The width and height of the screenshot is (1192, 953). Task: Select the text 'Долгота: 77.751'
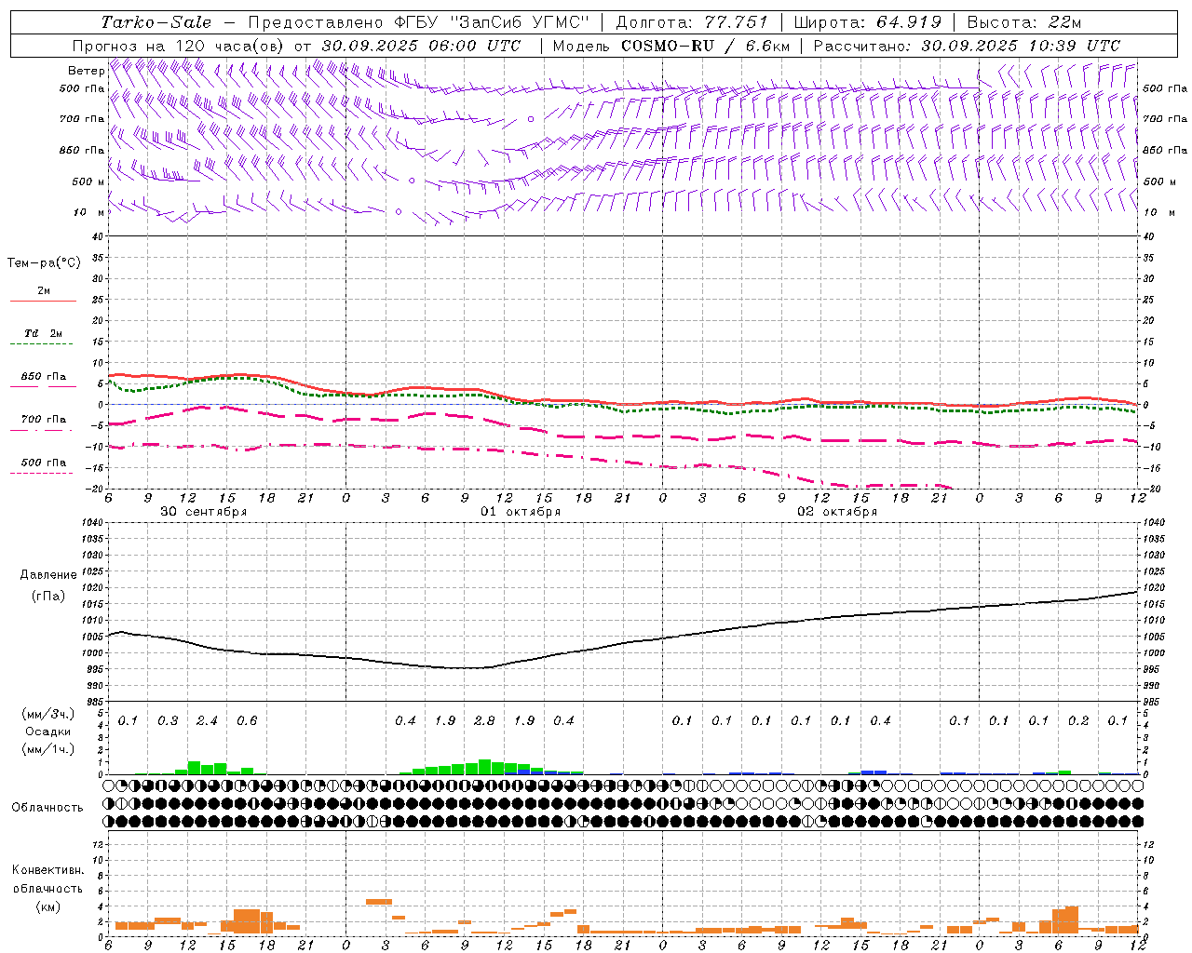tap(692, 22)
